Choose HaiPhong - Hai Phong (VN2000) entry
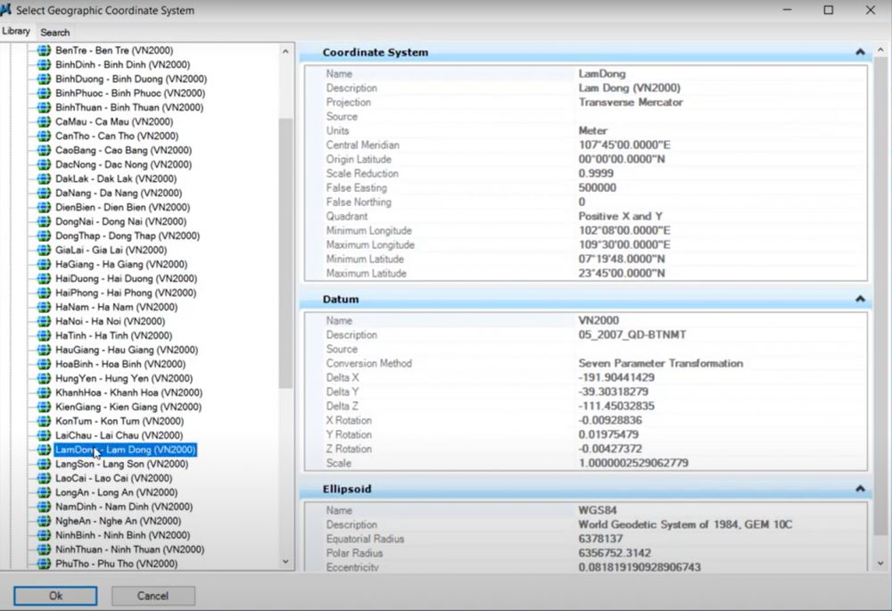The width and height of the screenshot is (892, 611). (x=126, y=293)
